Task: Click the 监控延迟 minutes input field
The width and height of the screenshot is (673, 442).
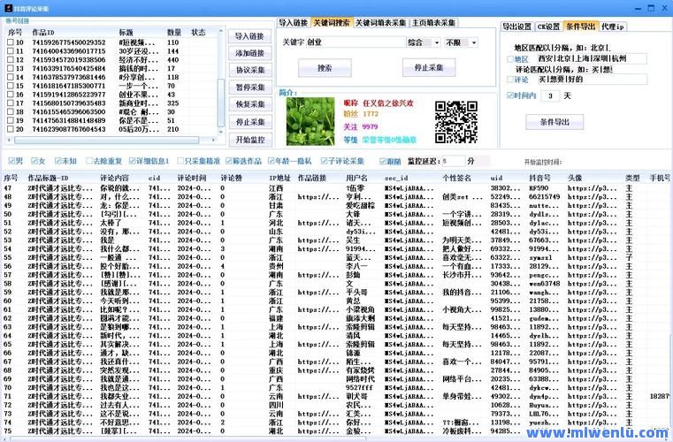Action: 454,162
